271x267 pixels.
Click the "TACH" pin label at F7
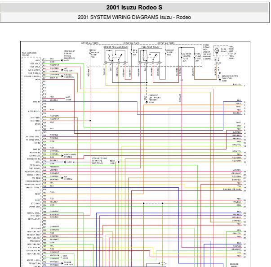click(x=37, y=80)
